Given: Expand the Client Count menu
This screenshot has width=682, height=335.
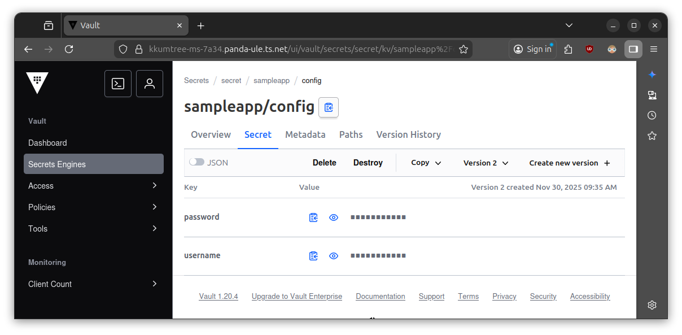Looking at the screenshot, I should [94, 284].
